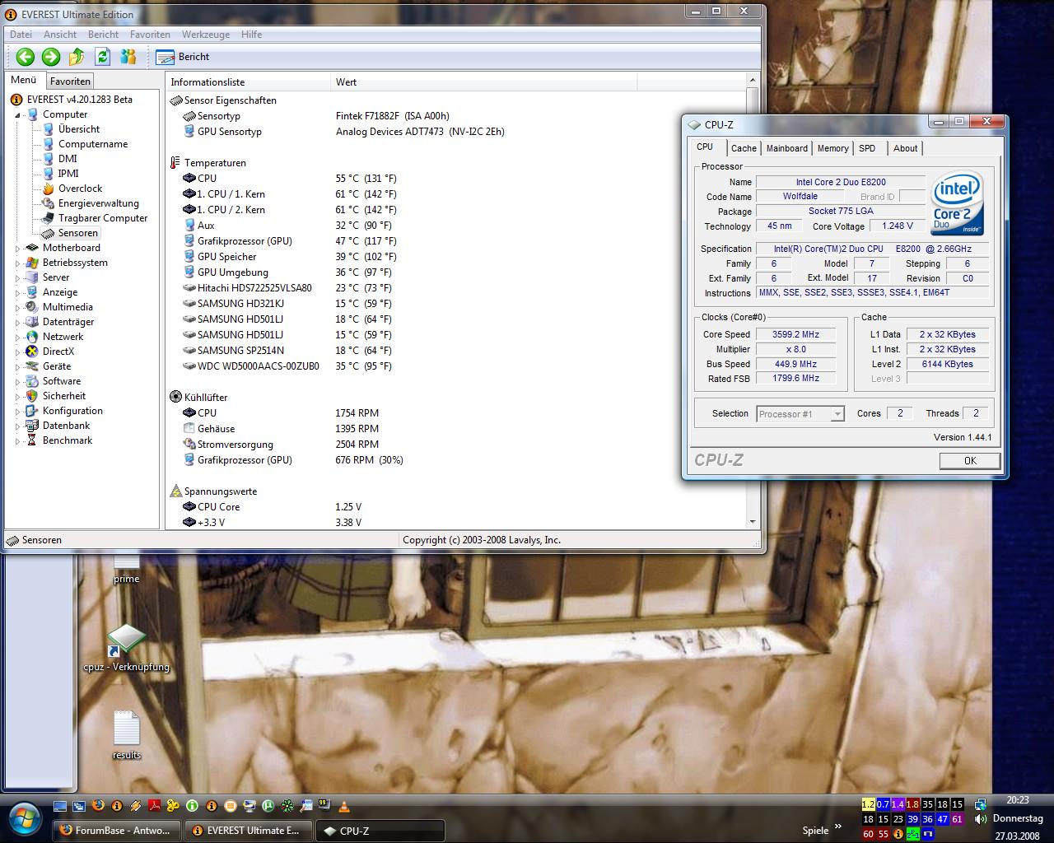Open the Windows Start orb
The height and width of the screenshot is (843, 1054).
click(x=23, y=817)
